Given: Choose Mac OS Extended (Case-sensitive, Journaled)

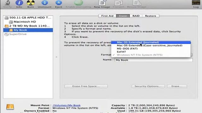Looking at the screenshot, I should [x=151, y=46].
